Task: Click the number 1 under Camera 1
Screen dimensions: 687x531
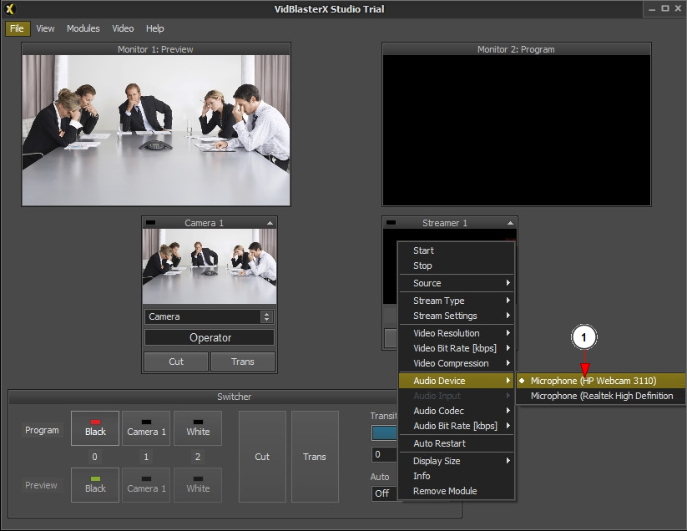Action: click(146, 457)
